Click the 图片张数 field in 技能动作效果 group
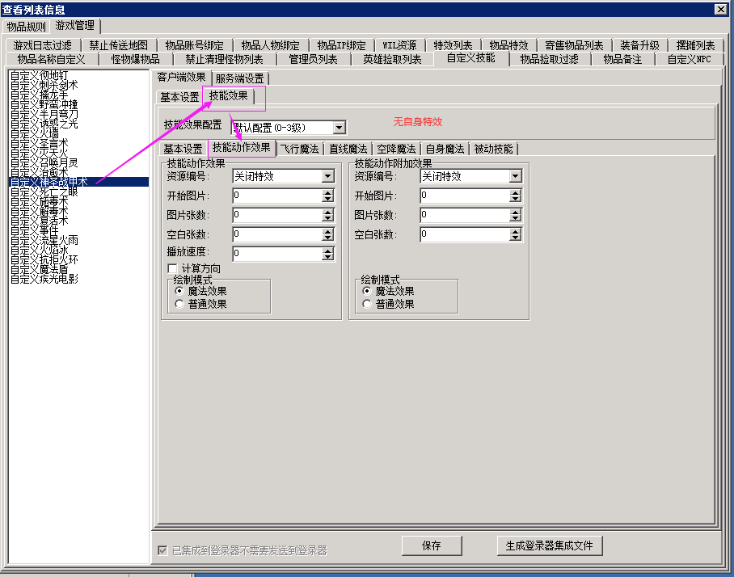This screenshot has height=577, width=734. (276, 215)
